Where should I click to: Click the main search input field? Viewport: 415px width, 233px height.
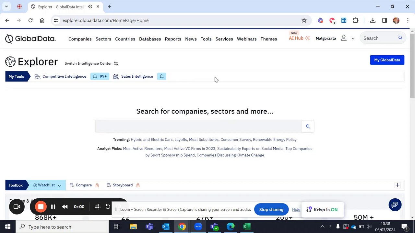tap(198, 126)
